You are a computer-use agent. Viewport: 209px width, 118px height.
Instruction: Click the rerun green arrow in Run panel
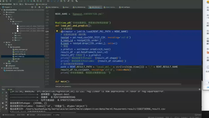pyautogui.click(x=3, y=93)
